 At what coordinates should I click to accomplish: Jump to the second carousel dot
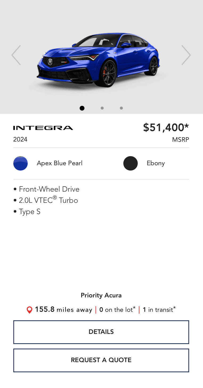point(102,108)
